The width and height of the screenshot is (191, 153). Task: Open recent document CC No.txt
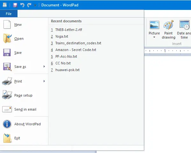[96, 63]
